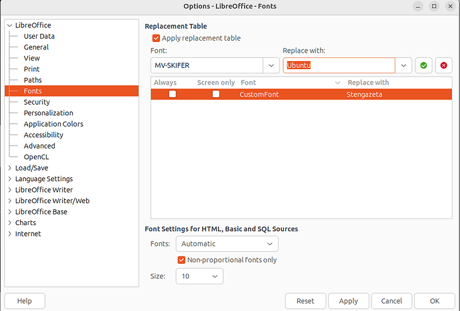
Task: Collapse the LibreOffice tree node
Action: coord(9,25)
